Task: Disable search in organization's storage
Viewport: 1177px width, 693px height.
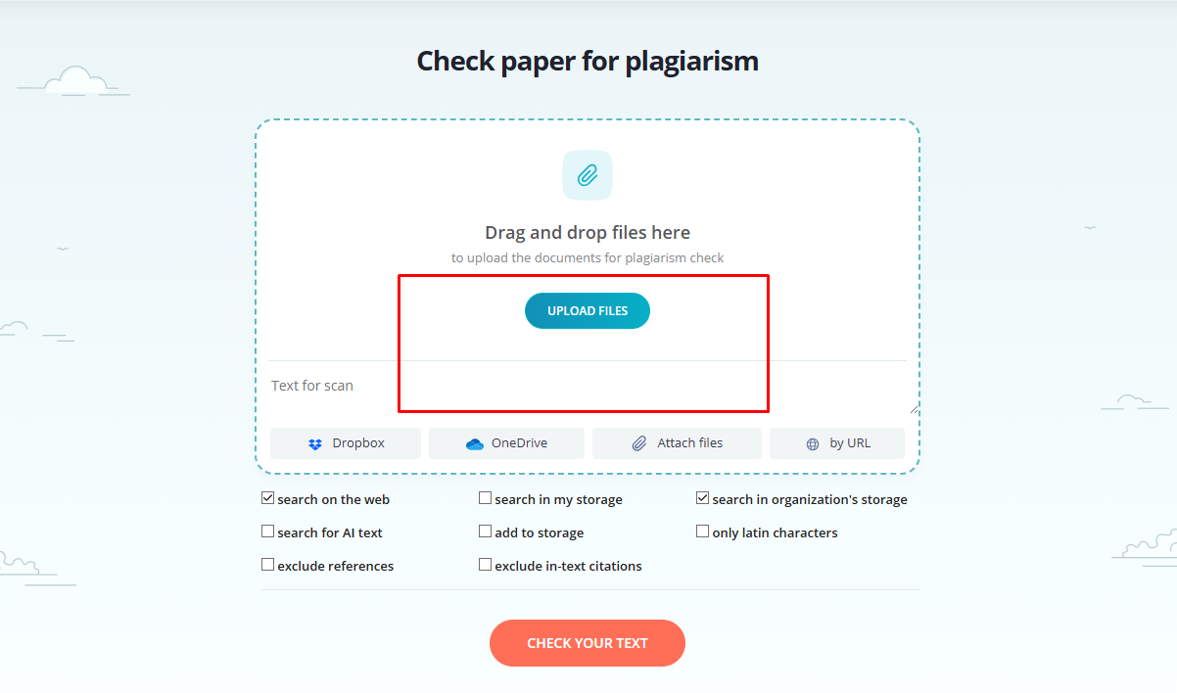Action: pyautogui.click(x=702, y=498)
